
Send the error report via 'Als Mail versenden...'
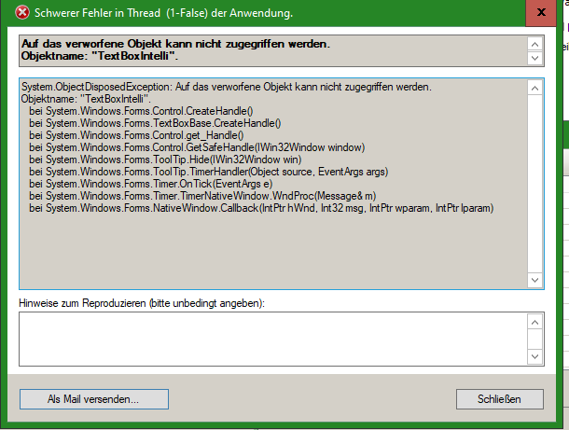94,399
